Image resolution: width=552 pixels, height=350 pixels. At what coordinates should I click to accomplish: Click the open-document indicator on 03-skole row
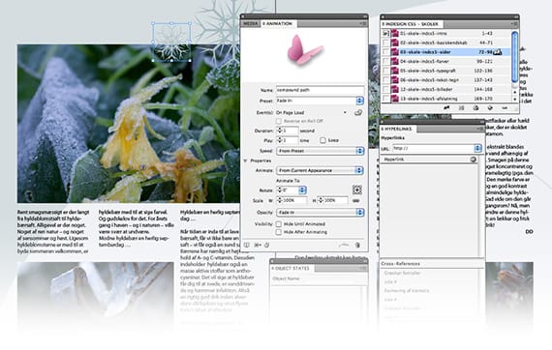click(497, 52)
